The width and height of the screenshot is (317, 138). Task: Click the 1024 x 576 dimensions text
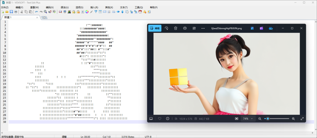pos(186,119)
